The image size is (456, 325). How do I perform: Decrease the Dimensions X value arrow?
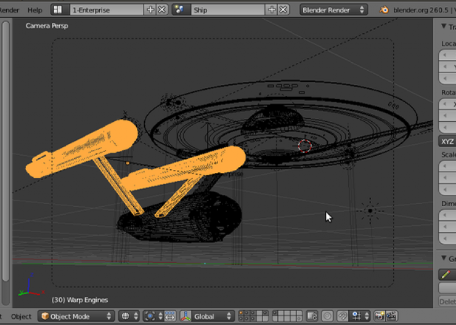[x=444, y=215]
